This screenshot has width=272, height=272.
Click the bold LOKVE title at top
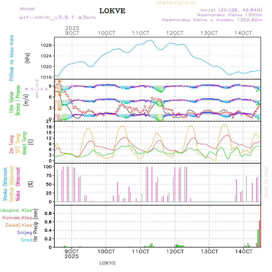pos(112,11)
